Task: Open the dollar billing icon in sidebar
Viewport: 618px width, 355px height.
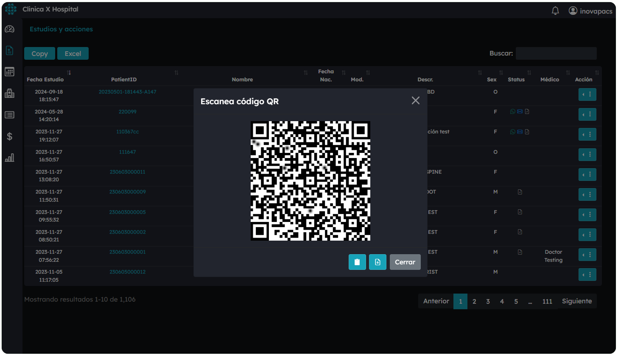Action: point(9,136)
